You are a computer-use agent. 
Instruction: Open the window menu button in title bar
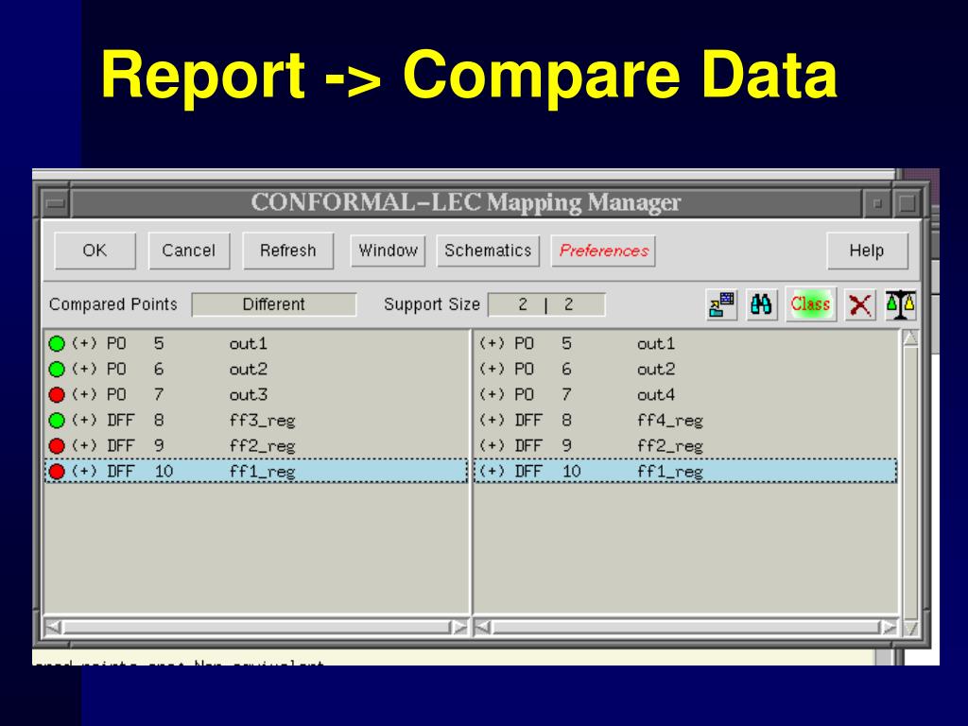pos(56,204)
